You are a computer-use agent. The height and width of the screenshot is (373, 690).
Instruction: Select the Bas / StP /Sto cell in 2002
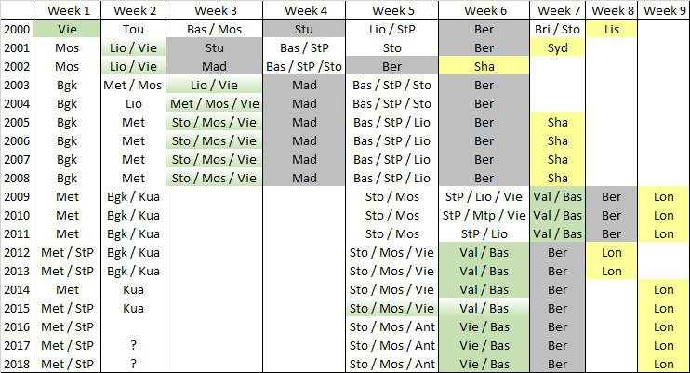[x=303, y=66]
